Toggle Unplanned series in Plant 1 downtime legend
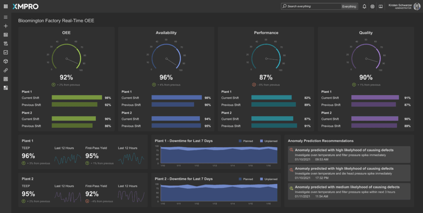The height and width of the screenshot is (213, 423). click(269, 141)
